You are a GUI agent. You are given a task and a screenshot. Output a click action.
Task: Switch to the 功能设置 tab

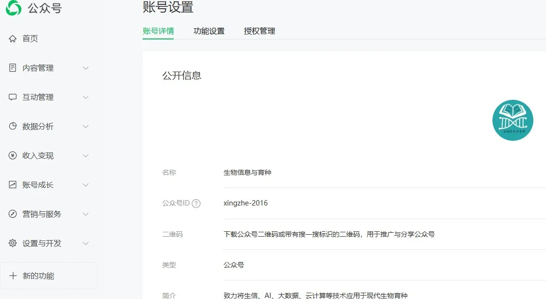[x=209, y=31]
